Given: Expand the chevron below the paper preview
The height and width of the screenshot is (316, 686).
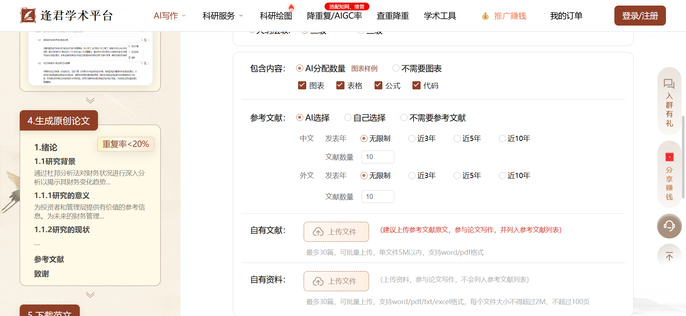Looking at the screenshot, I should click(x=90, y=100).
